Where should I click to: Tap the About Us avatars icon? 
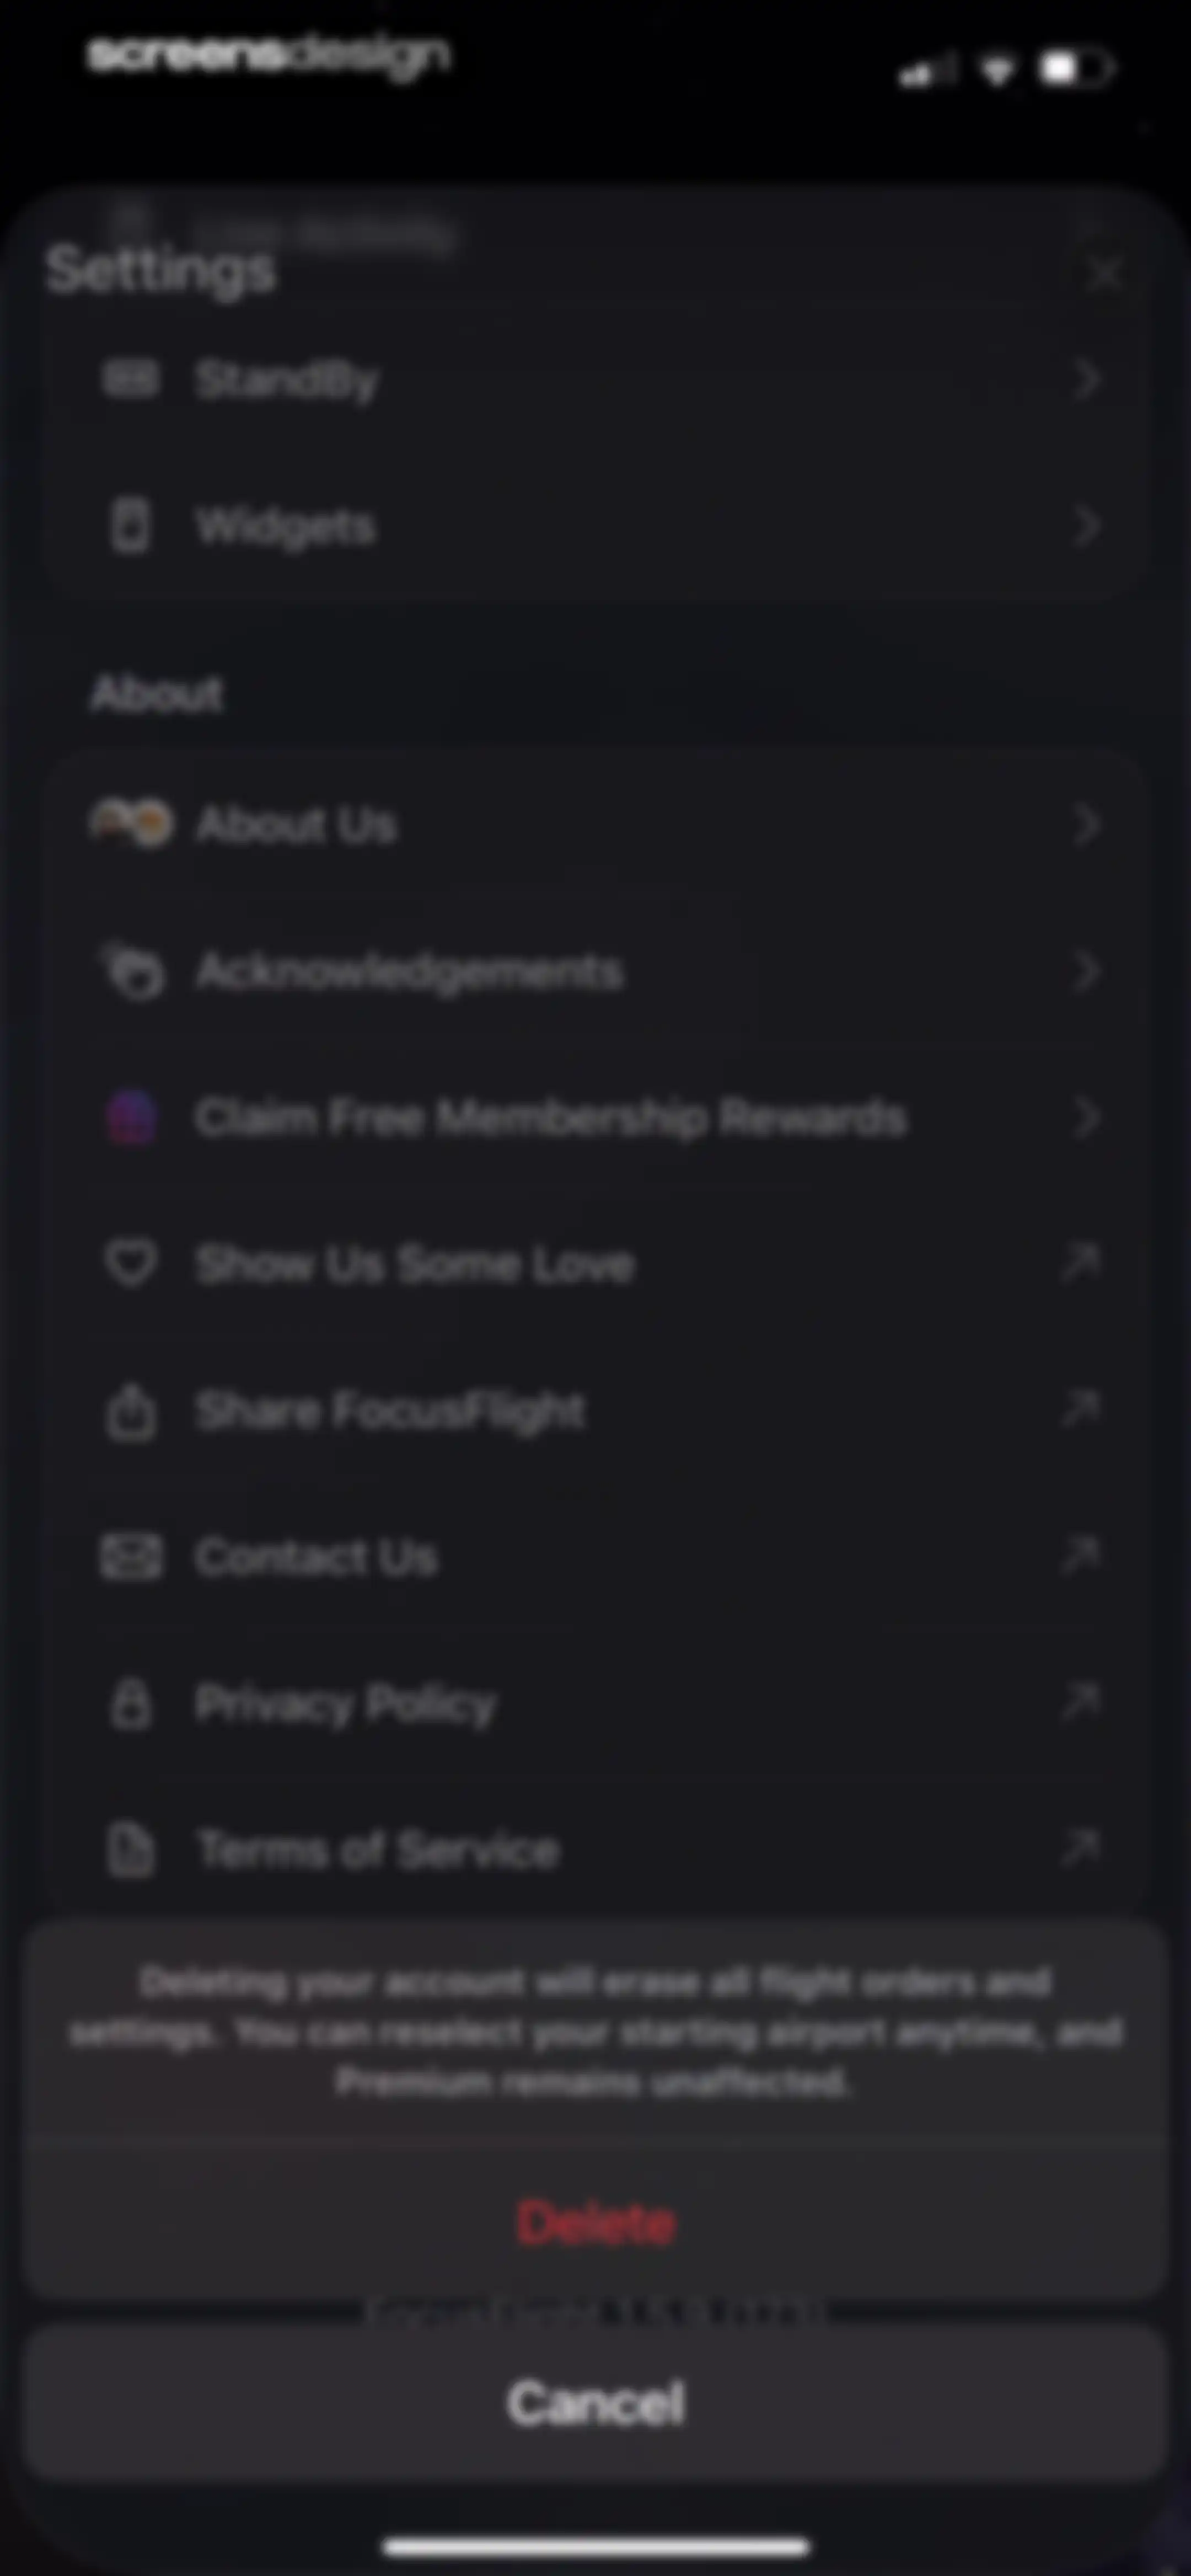(x=131, y=824)
